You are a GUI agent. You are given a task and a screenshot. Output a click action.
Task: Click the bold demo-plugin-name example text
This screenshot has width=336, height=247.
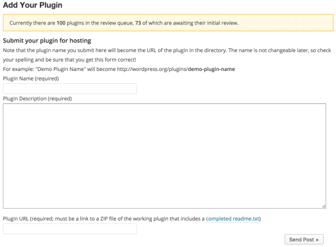(x=211, y=69)
